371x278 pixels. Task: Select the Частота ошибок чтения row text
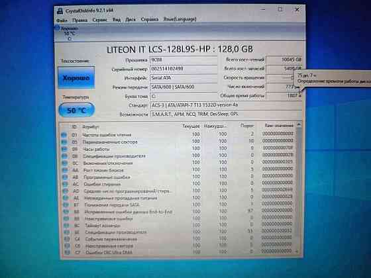point(107,135)
